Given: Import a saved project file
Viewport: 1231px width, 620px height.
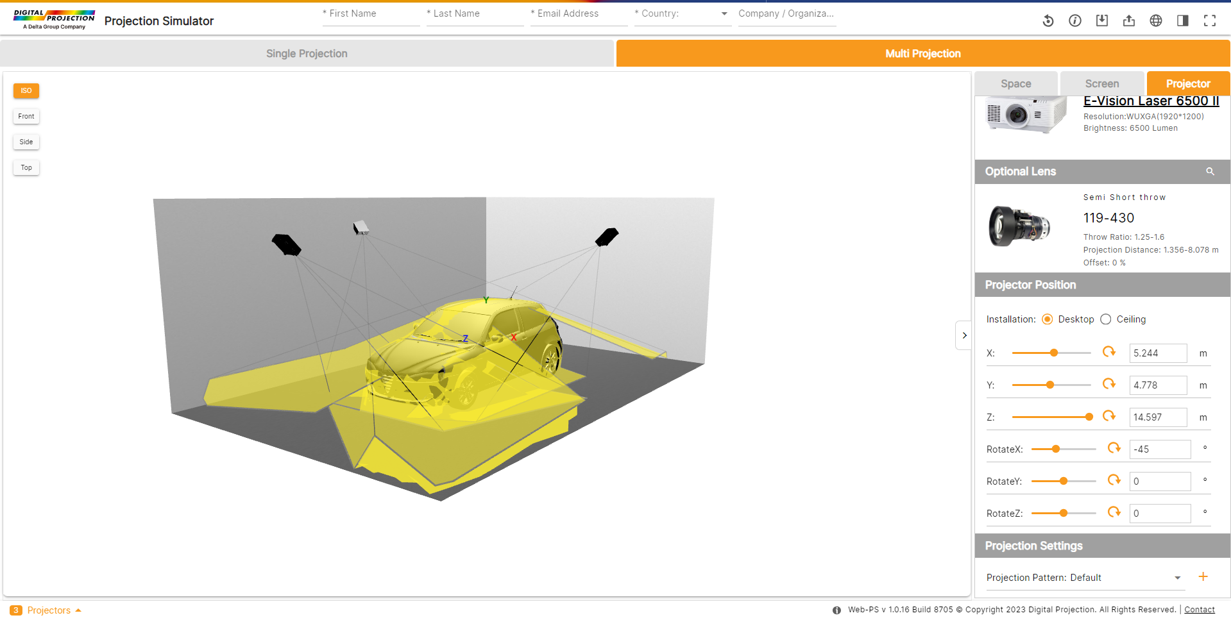Looking at the screenshot, I should click(1103, 21).
